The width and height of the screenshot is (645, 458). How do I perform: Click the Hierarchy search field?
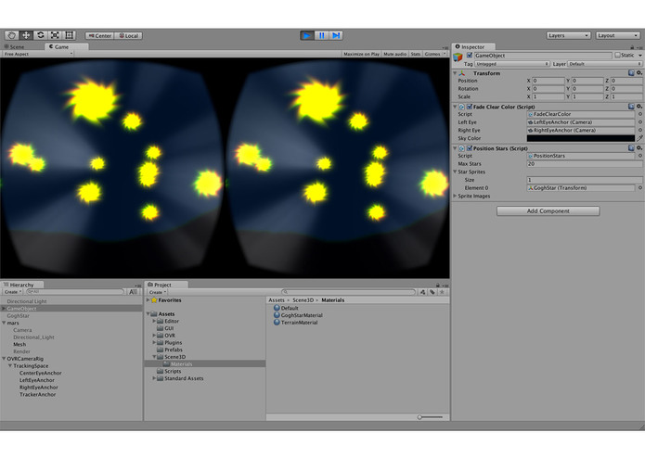pos(75,292)
